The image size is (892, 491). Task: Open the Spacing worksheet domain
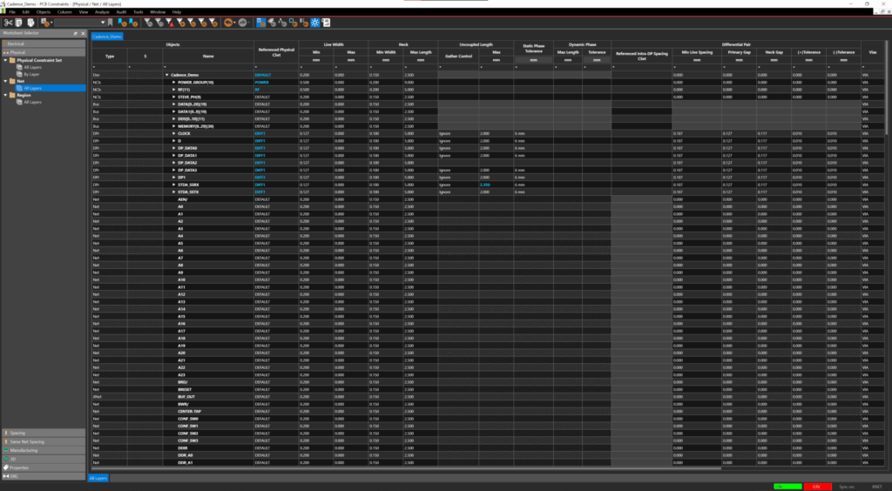coord(44,433)
